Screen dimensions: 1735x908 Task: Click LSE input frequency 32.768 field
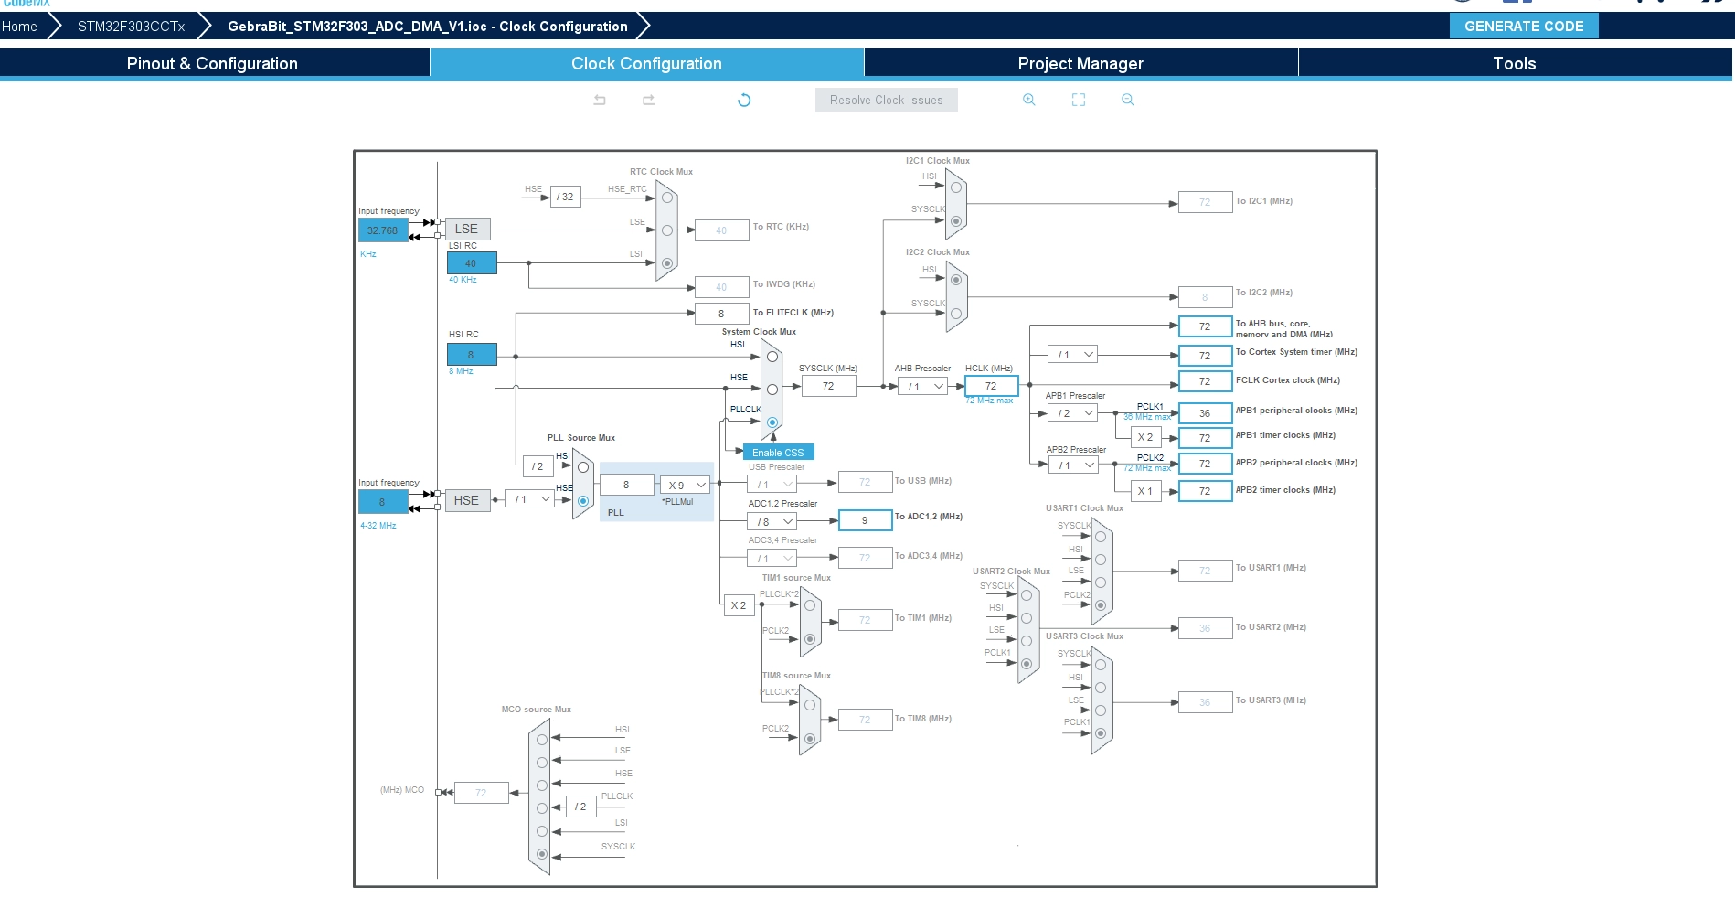[x=383, y=230]
